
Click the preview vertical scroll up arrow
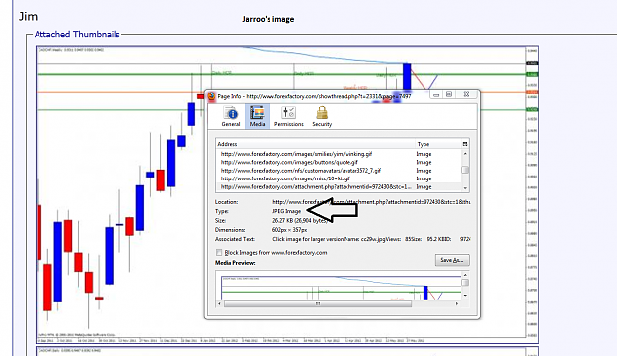tap(465, 275)
